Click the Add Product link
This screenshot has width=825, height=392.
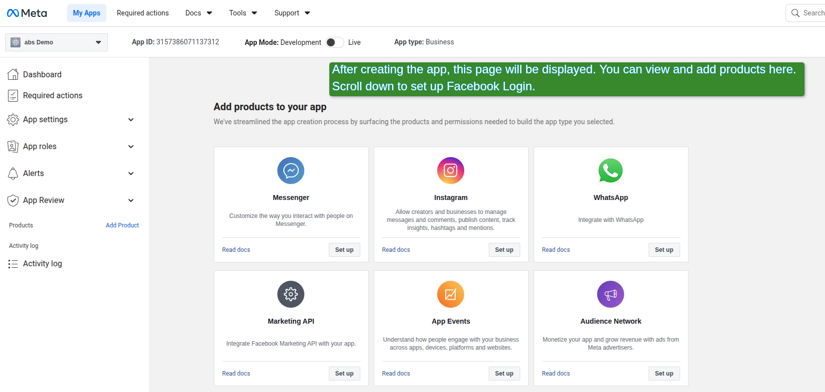[x=122, y=225]
